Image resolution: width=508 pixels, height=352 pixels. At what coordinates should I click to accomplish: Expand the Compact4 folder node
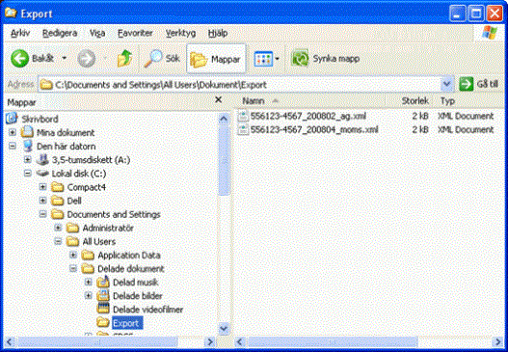coord(42,187)
